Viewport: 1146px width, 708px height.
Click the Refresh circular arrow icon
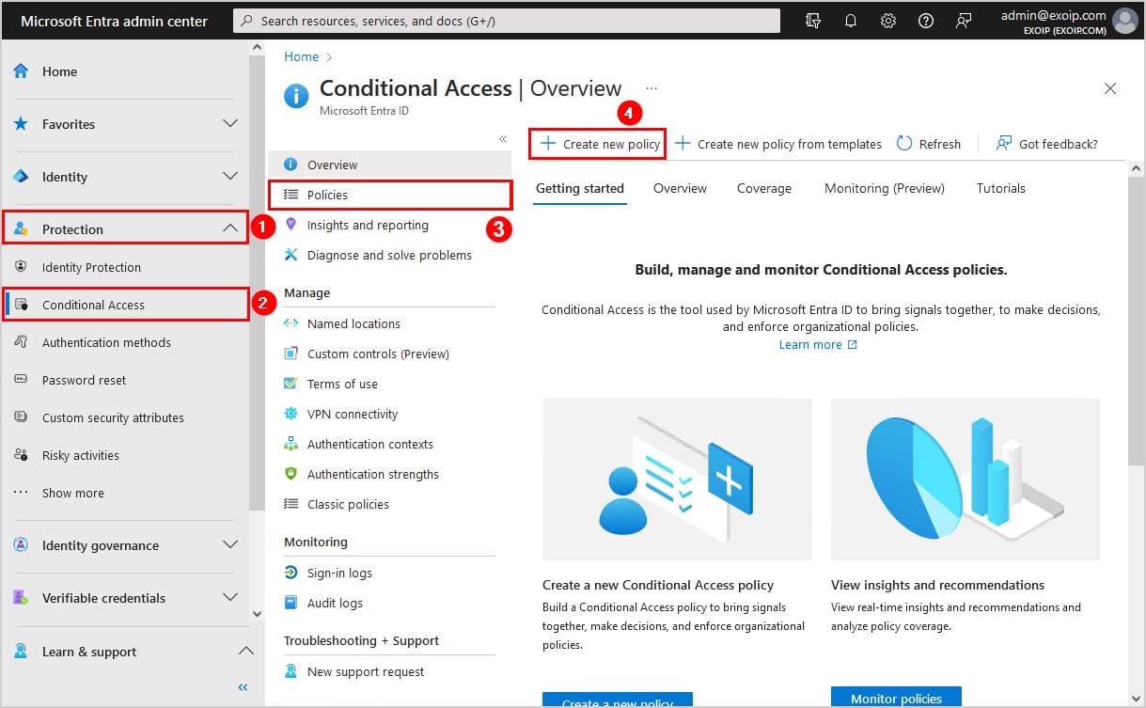pyautogui.click(x=904, y=144)
